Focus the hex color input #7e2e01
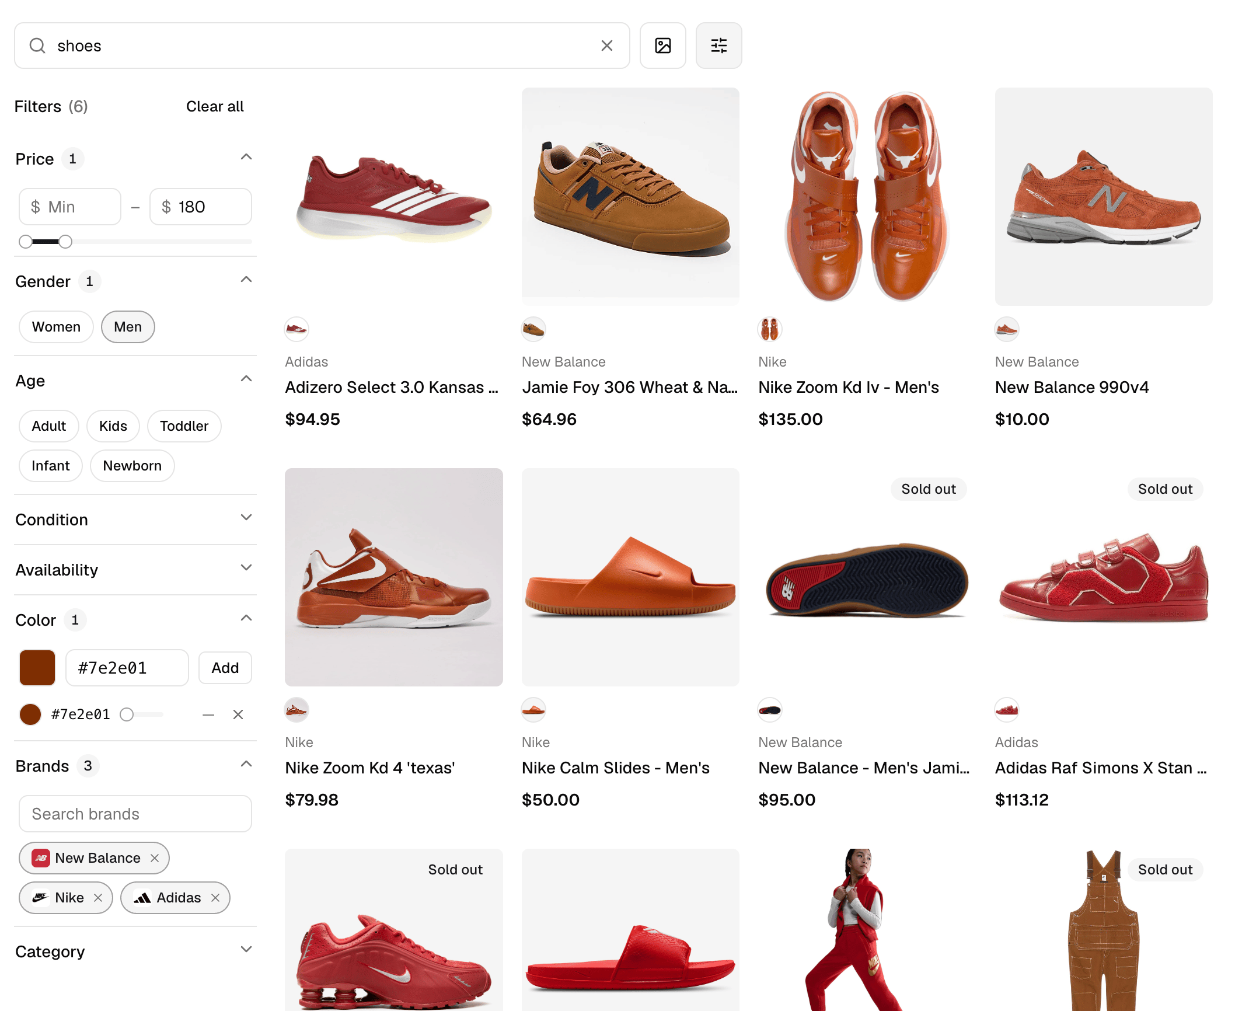Screen dimensions: 1235x1011 click(127, 668)
